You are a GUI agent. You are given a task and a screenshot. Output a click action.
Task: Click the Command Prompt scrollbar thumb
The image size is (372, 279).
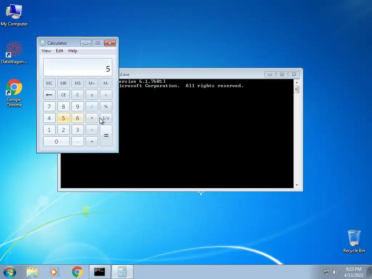click(296, 89)
